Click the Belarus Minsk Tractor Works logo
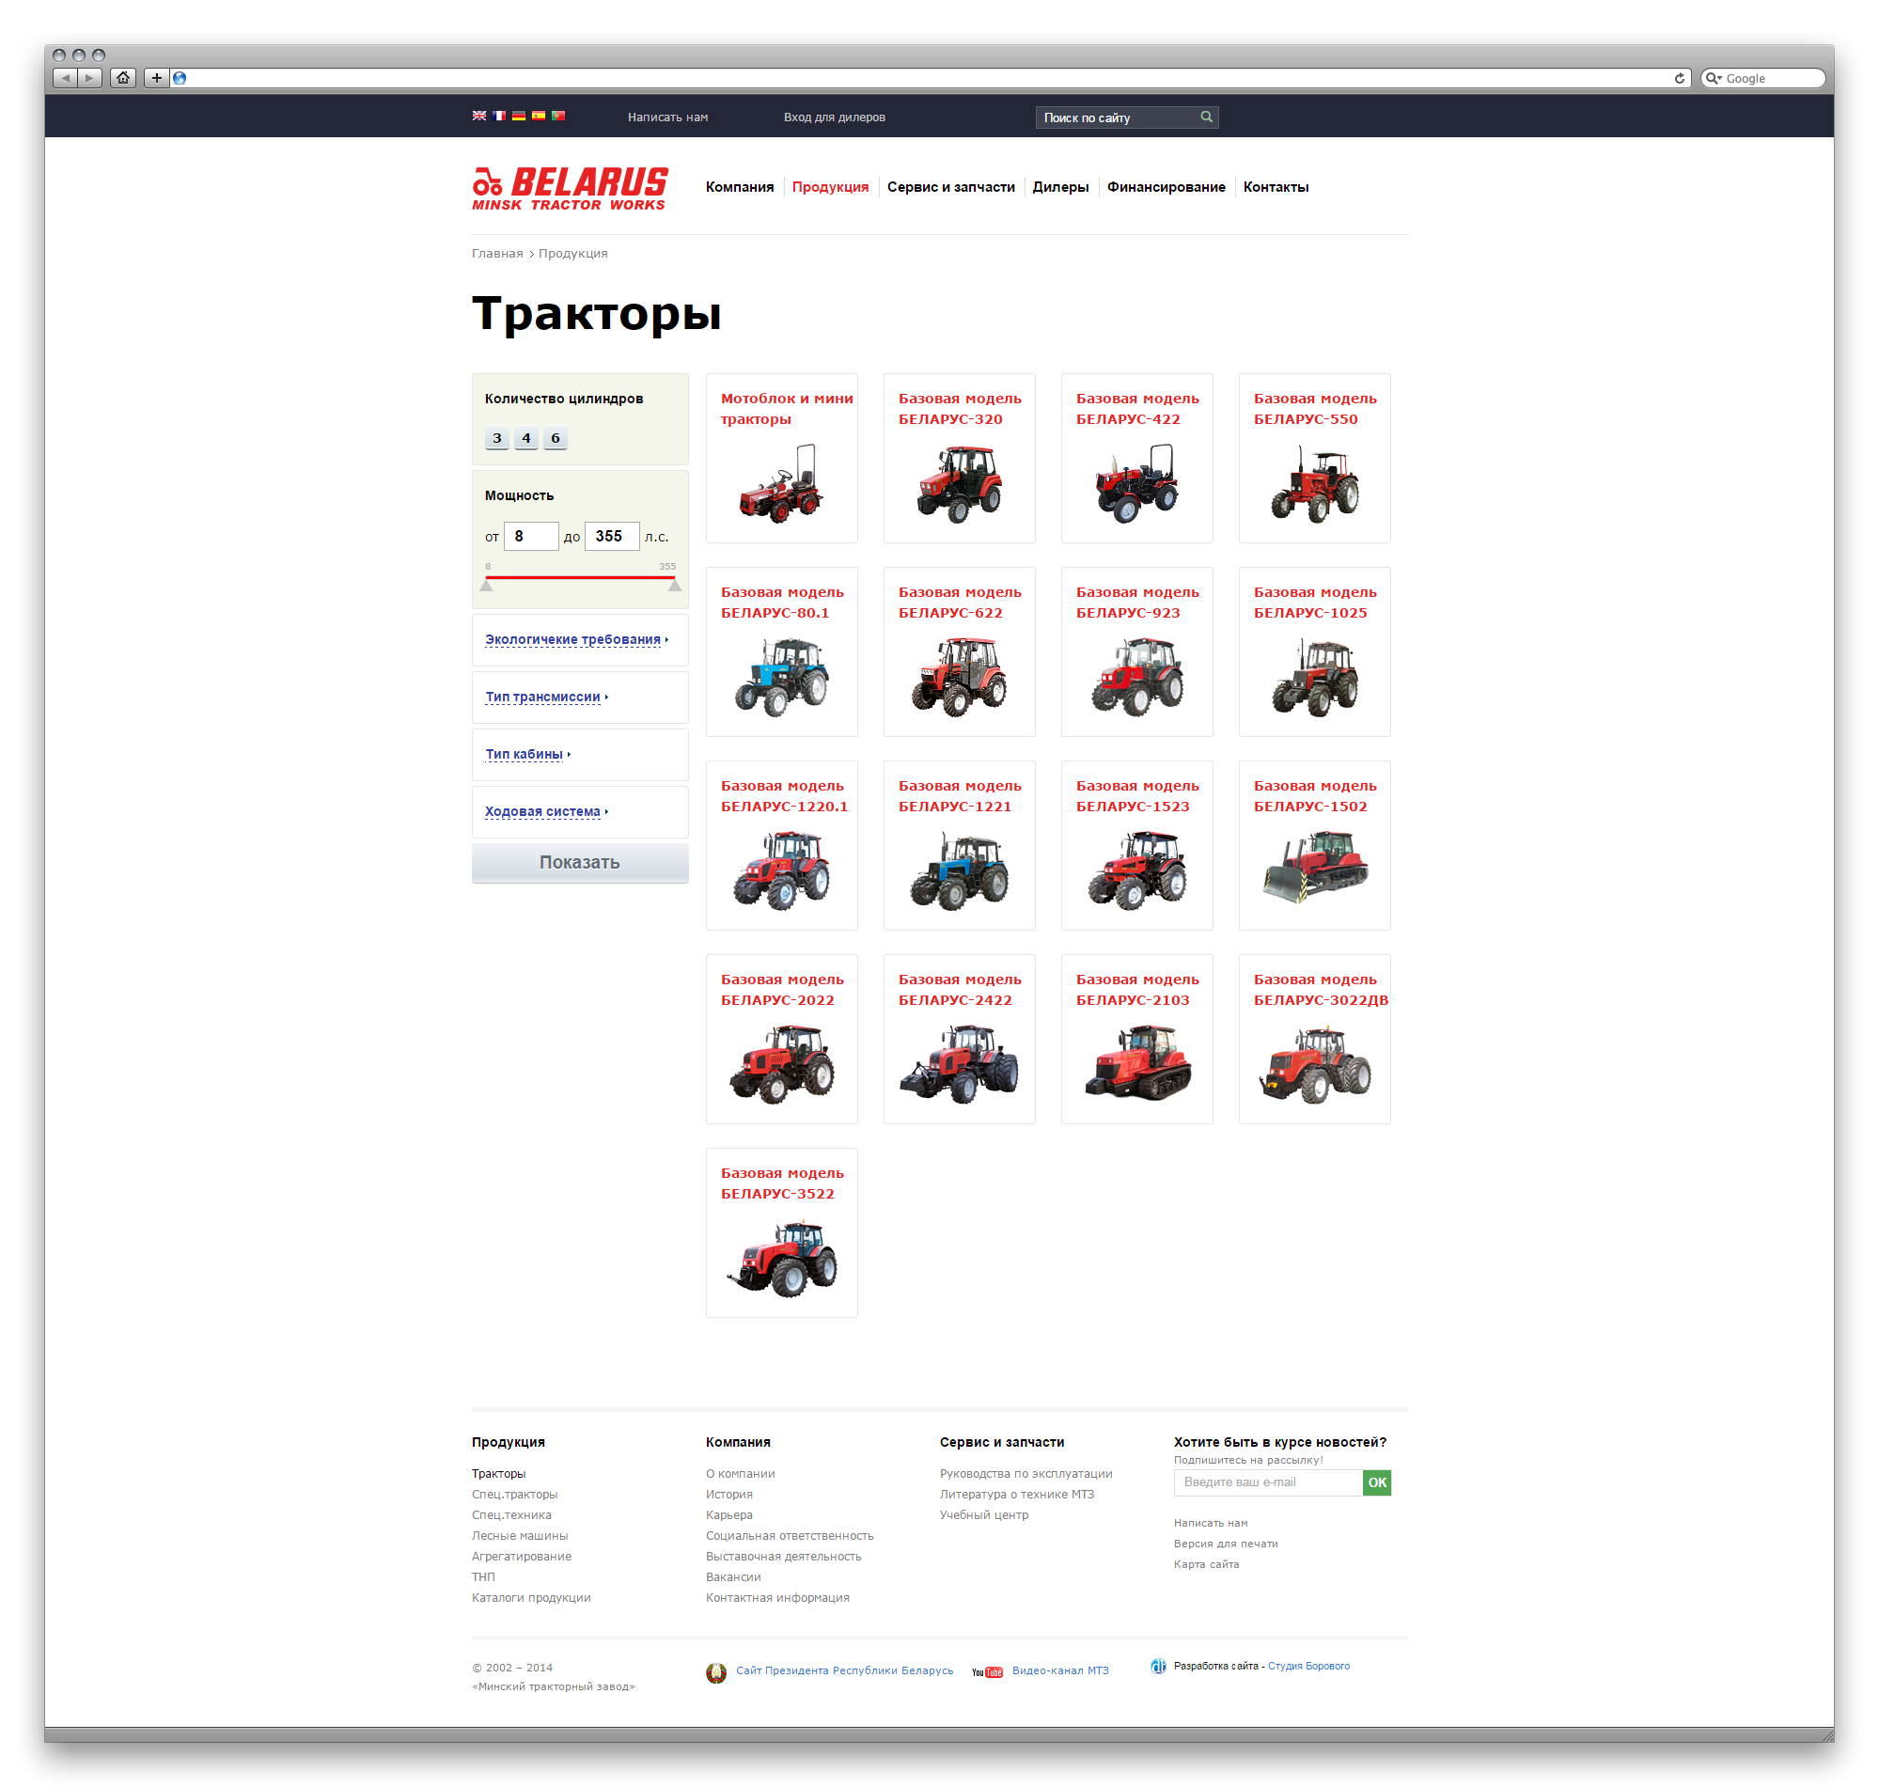1879x1787 pixels. [x=571, y=188]
